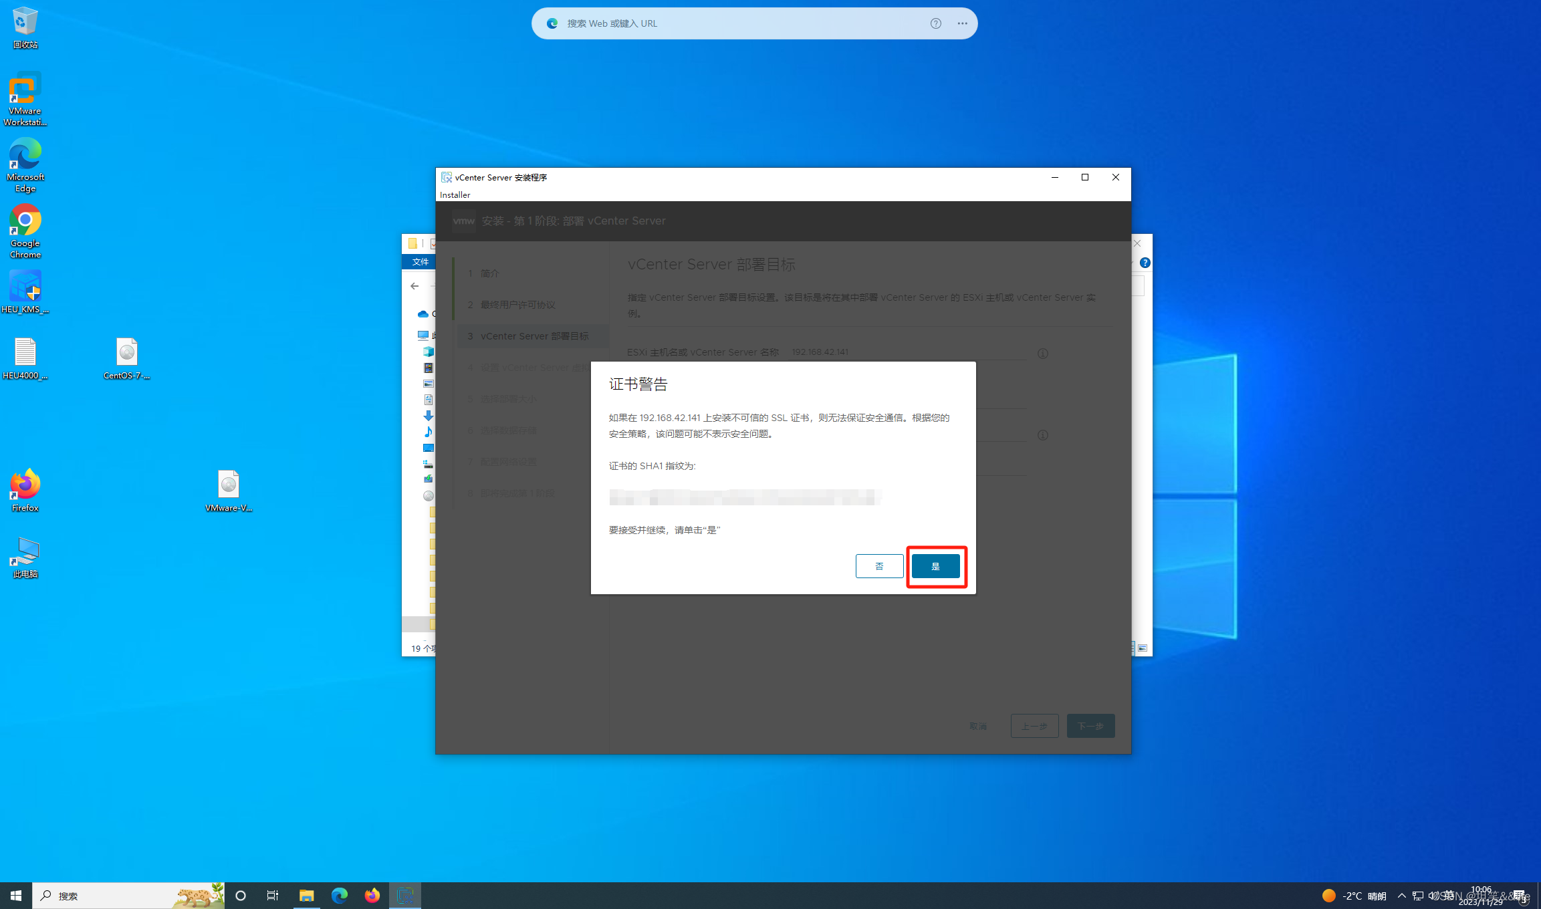
Task: Open VMware Workstation desktop shortcut
Action: pos(25,100)
